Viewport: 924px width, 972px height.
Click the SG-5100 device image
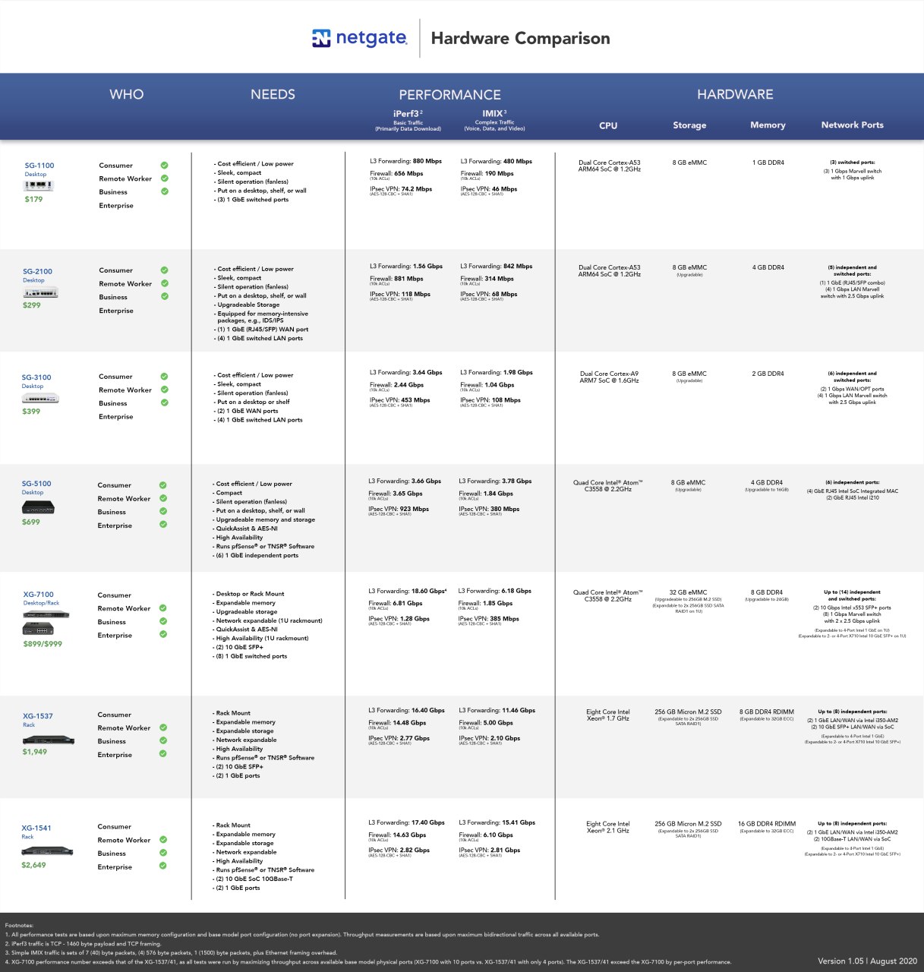click(38, 508)
